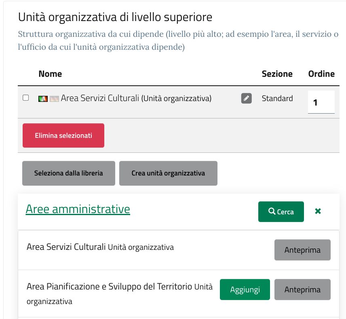The height and width of the screenshot is (319, 346).
Task: Add Area Pianificazione e Sviluppo del Territorio
Action: [x=245, y=289]
